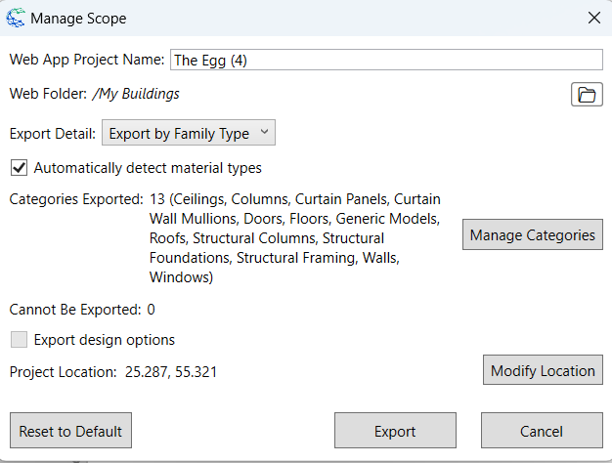Open Manage Categories
Viewport: 612px width, 463px height.
[532, 235]
